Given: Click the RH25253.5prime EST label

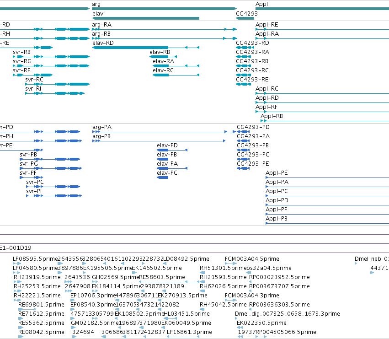Looking at the screenshot, I should 37,286.
